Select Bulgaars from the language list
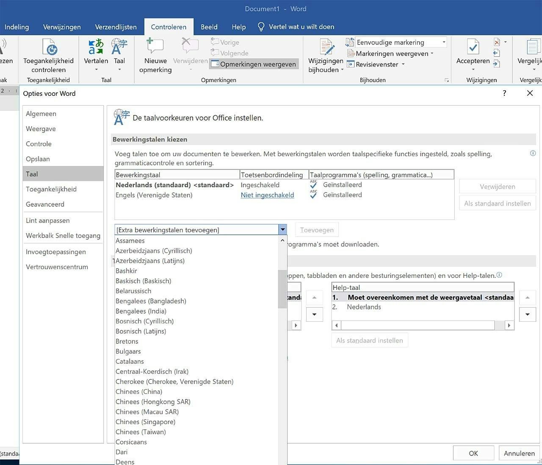The width and height of the screenshot is (542, 465). click(x=128, y=351)
